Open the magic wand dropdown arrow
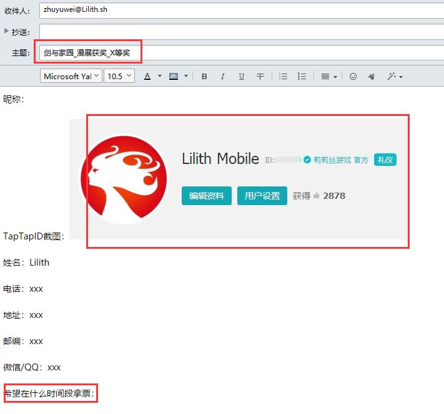The width and height of the screenshot is (444, 414). point(401,77)
